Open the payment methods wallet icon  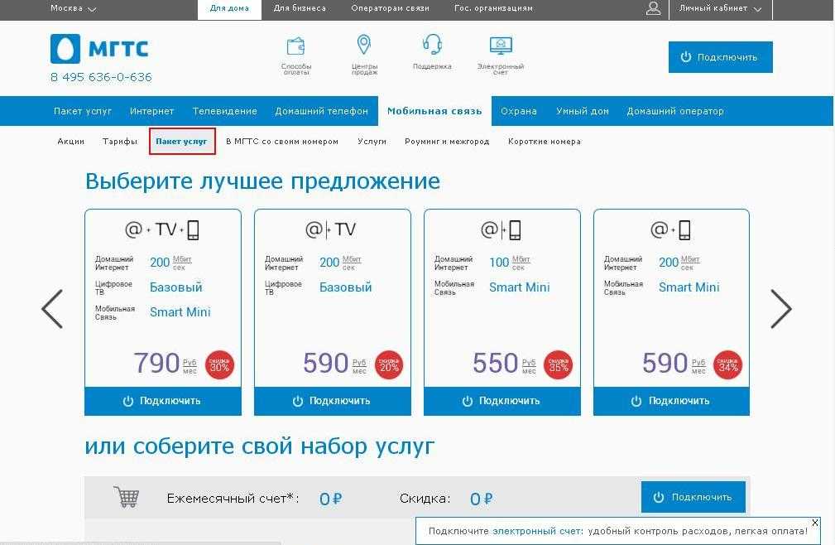tap(296, 46)
